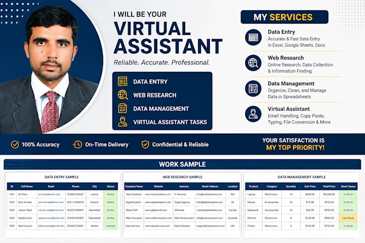
Task: Click the support@dataservices.com email cell
Action: [210, 226]
